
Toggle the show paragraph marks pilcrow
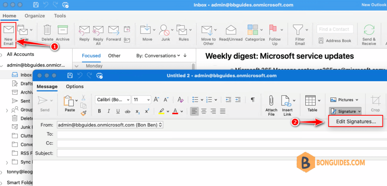[x=252, y=99]
